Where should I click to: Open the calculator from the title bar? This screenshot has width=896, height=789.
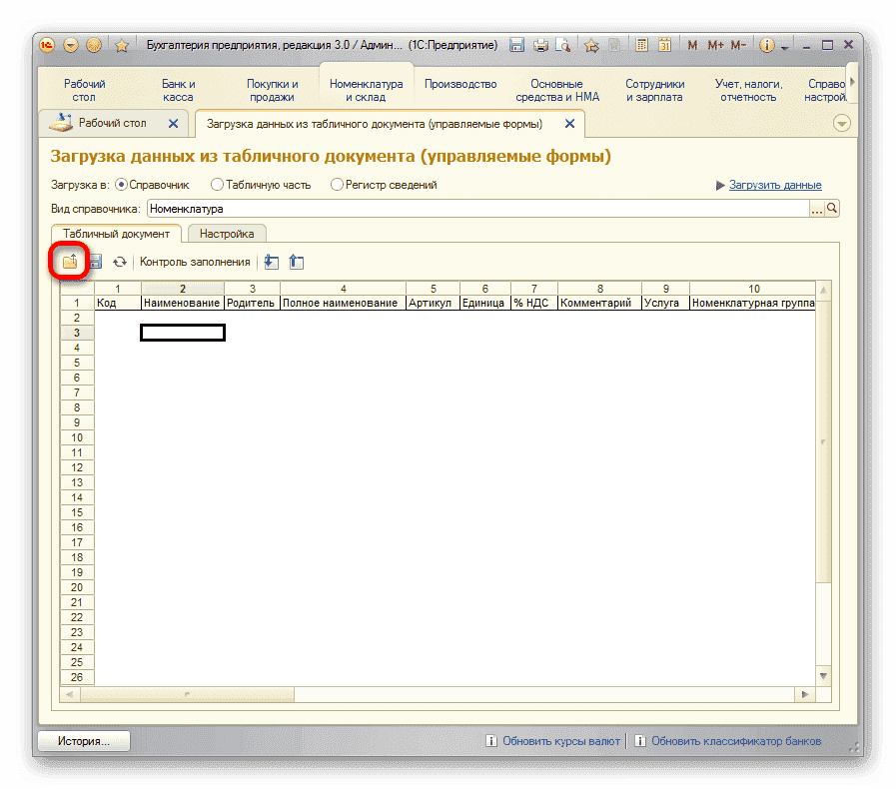pyautogui.click(x=641, y=45)
